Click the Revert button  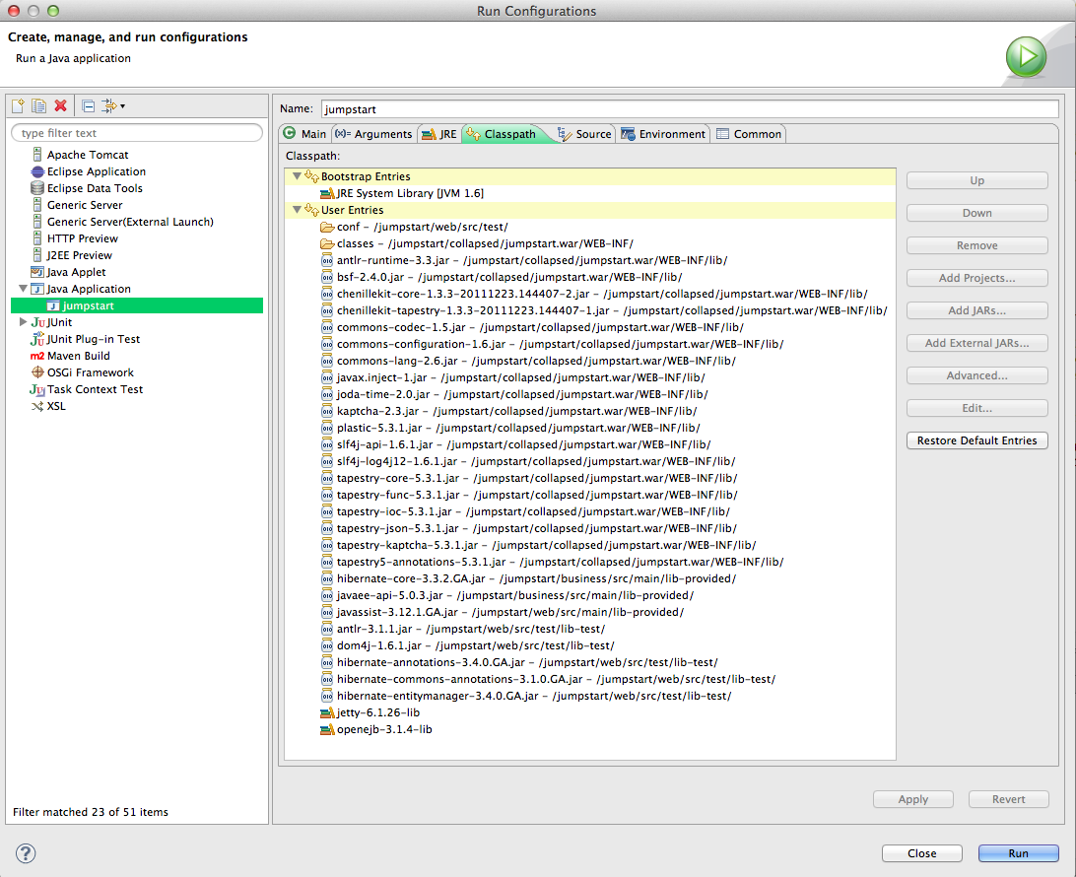coord(1008,799)
